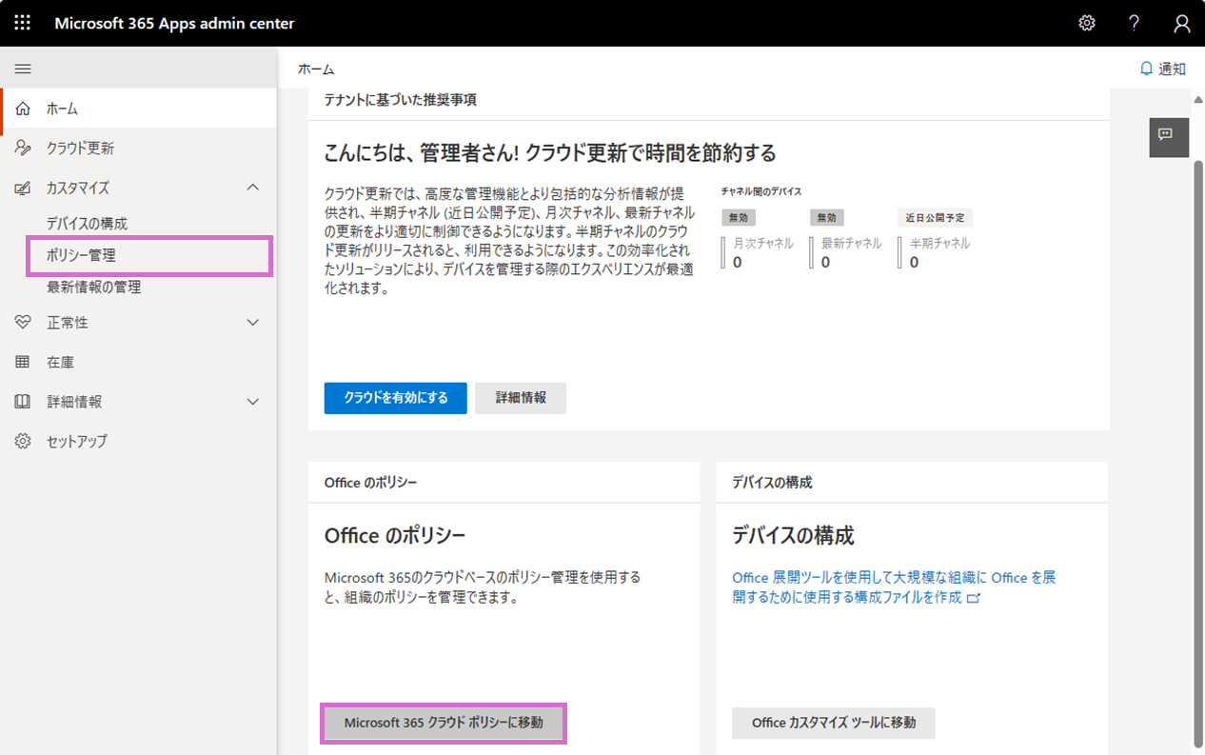Click the ホーム breadcrumb
The width and height of the screenshot is (1205, 755).
tap(316, 70)
